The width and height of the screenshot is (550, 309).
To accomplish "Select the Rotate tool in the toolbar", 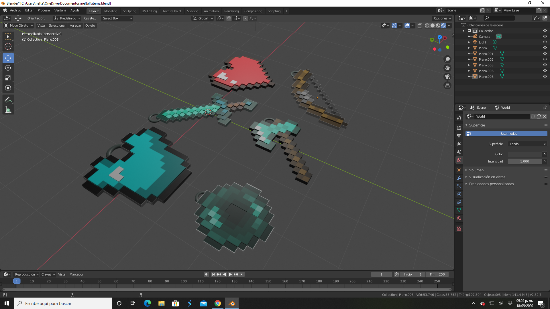I will click(8, 68).
